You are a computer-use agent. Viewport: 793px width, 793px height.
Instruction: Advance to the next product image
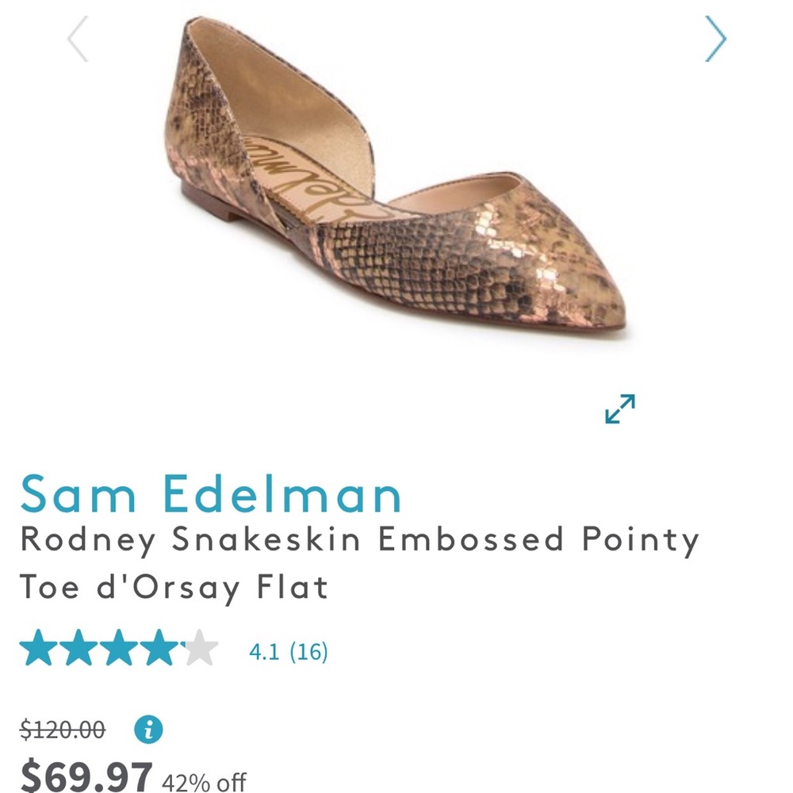click(x=715, y=37)
